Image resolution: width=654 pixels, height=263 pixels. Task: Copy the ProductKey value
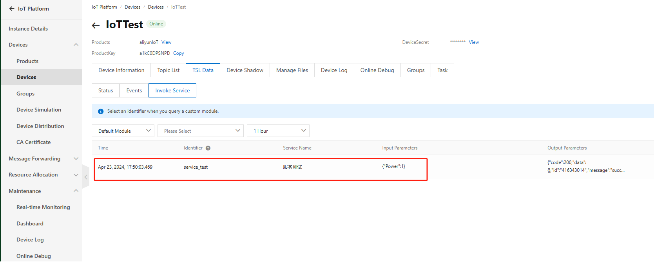(x=179, y=53)
